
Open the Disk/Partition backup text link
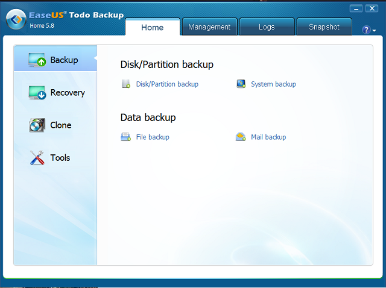pyautogui.click(x=167, y=84)
